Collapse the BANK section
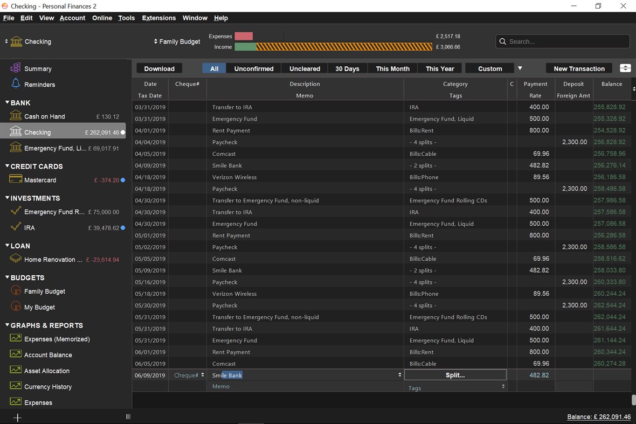The width and height of the screenshot is (636, 424). click(8, 102)
